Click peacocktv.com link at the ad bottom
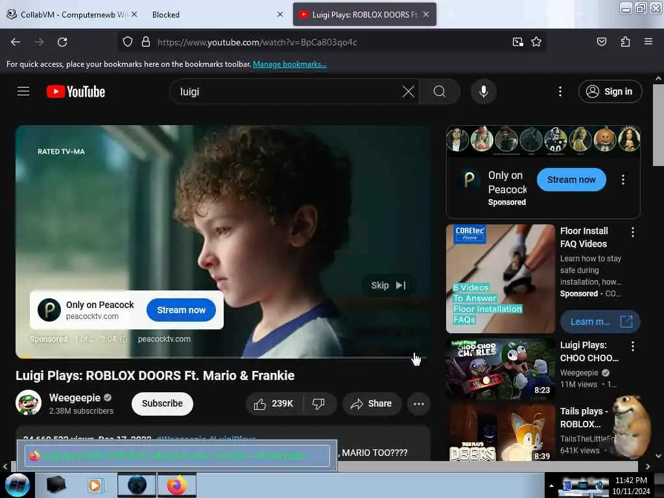Screen dimensions: 664x498 tap(164, 339)
